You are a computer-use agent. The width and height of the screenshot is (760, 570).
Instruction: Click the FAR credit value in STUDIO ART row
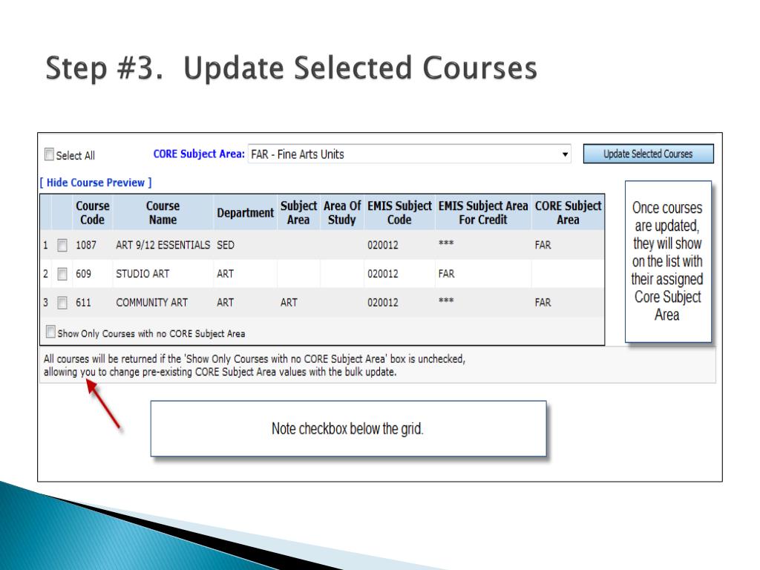point(446,274)
